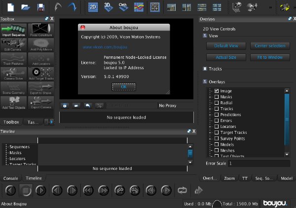This screenshot has height=208, width=296.
Task: Open the No Proxy dropdown
Action: (176, 106)
